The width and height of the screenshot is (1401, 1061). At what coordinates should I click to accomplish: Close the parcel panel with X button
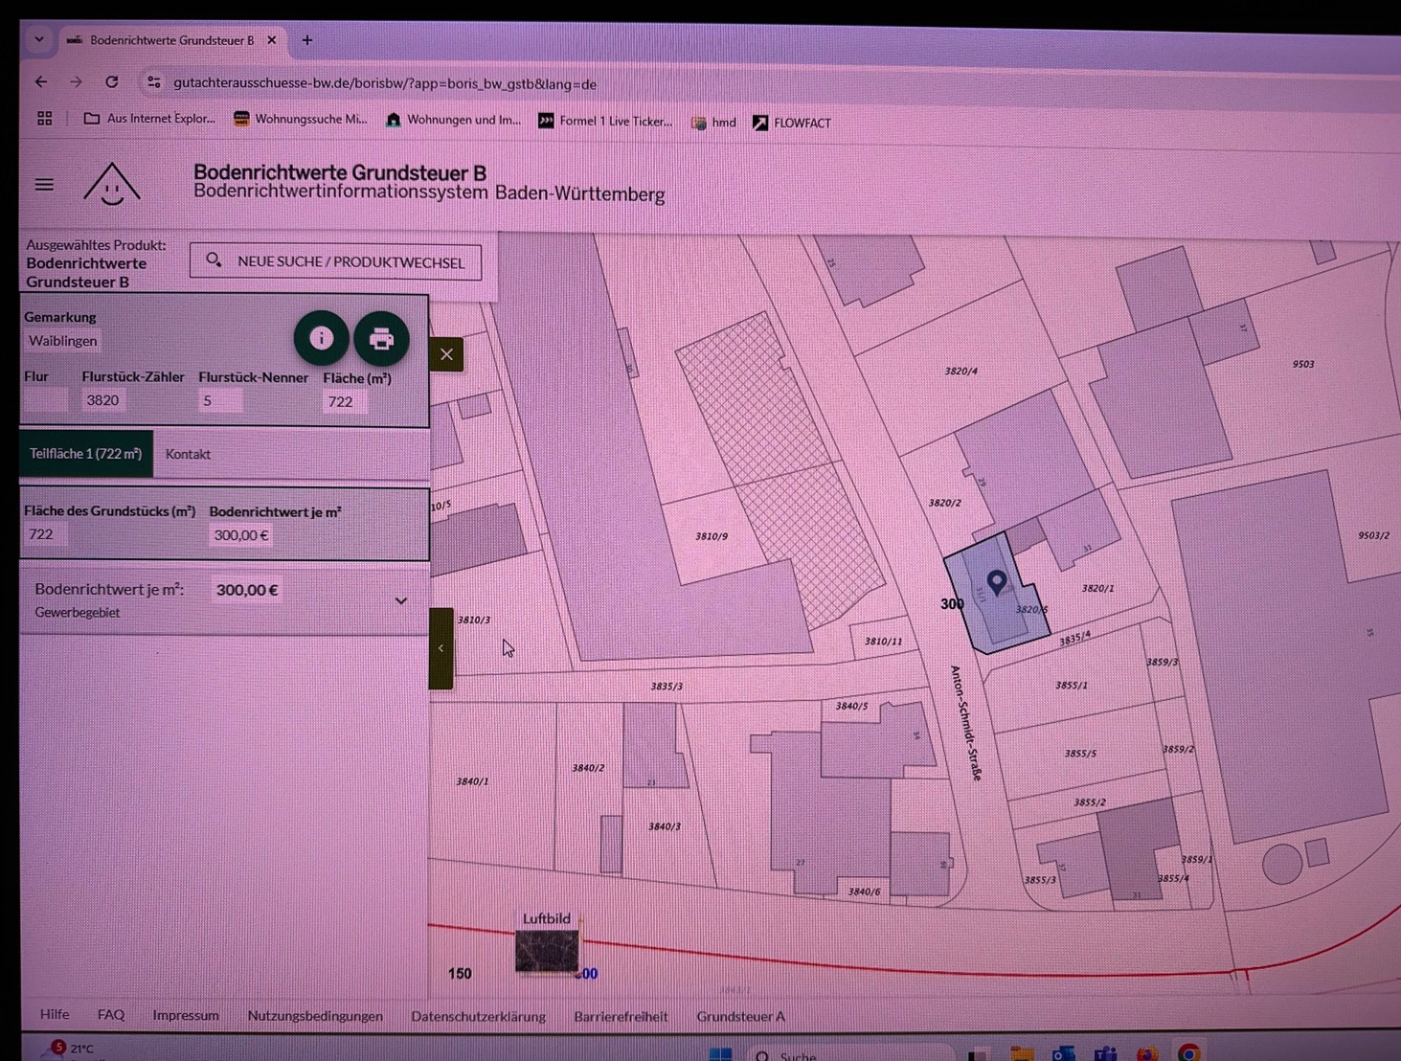pyautogui.click(x=446, y=354)
